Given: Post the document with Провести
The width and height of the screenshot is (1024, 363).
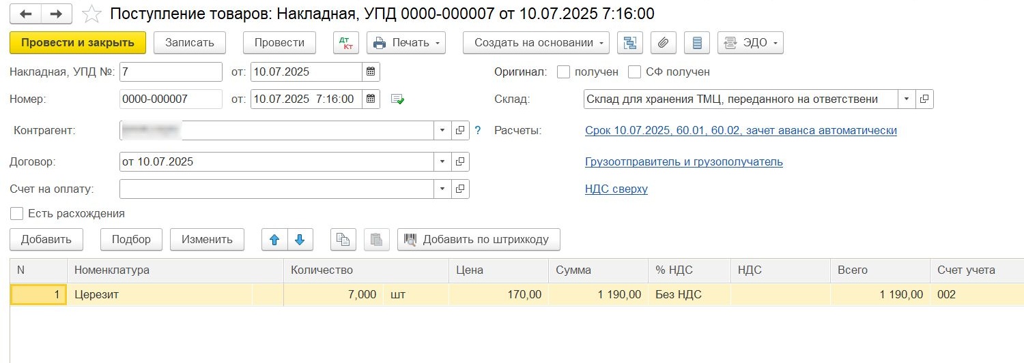Looking at the screenshot, I should pos(279,43).
